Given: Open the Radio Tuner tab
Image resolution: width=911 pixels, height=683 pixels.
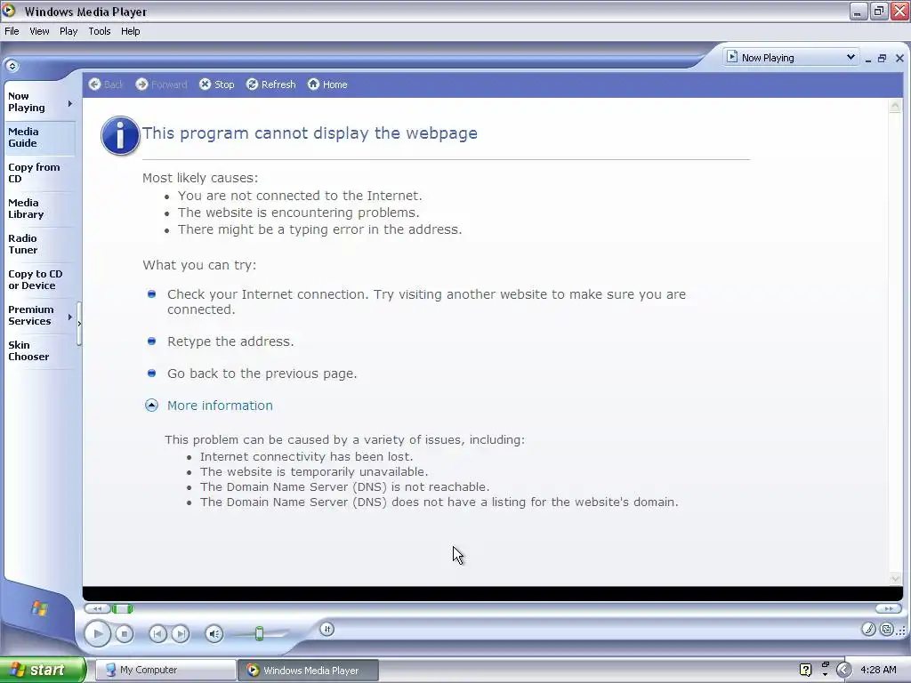Looking at the screenshot, I should click(x=40, y=244).
